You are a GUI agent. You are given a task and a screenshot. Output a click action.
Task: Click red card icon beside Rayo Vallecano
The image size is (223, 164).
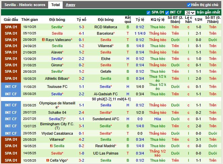43,40
